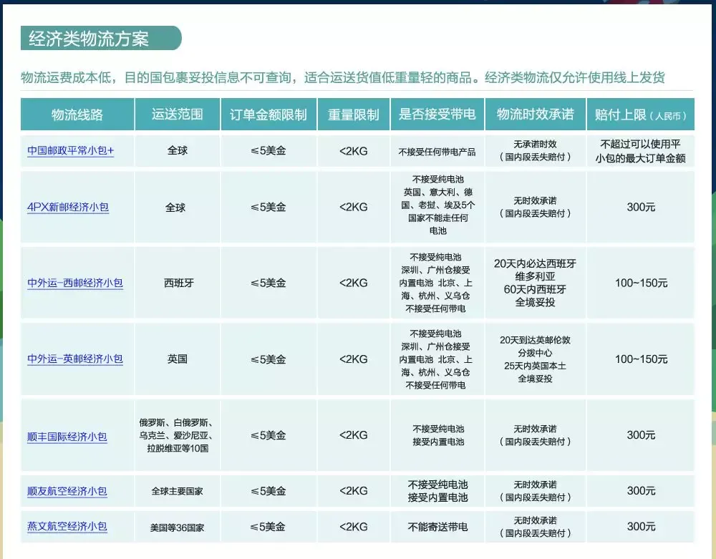The height and width of the screenshot is (559, 716).
Task: Click 不超过可以使用平小包的最大订单金额 cell
Action: [x=641, y=152]
